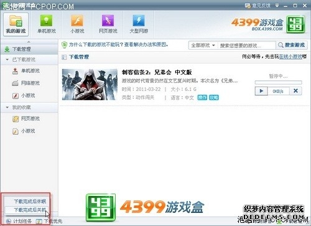Focus the game search input field
This screenshot has width=311, height=226.
(x=246, y=45)
